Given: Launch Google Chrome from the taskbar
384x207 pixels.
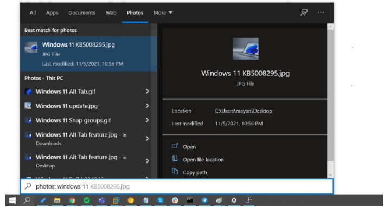Looking at the screenshot, I should tap(72, 200).
